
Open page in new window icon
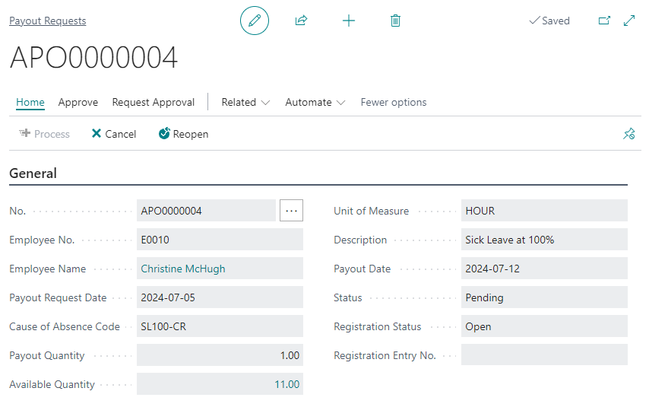(604, 21)
